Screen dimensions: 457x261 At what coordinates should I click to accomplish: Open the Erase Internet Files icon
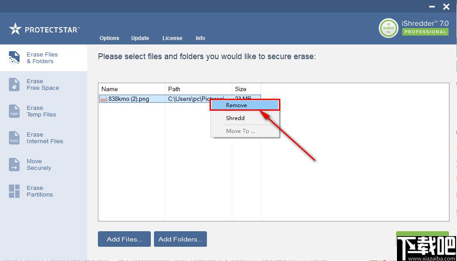coord(14,138)
